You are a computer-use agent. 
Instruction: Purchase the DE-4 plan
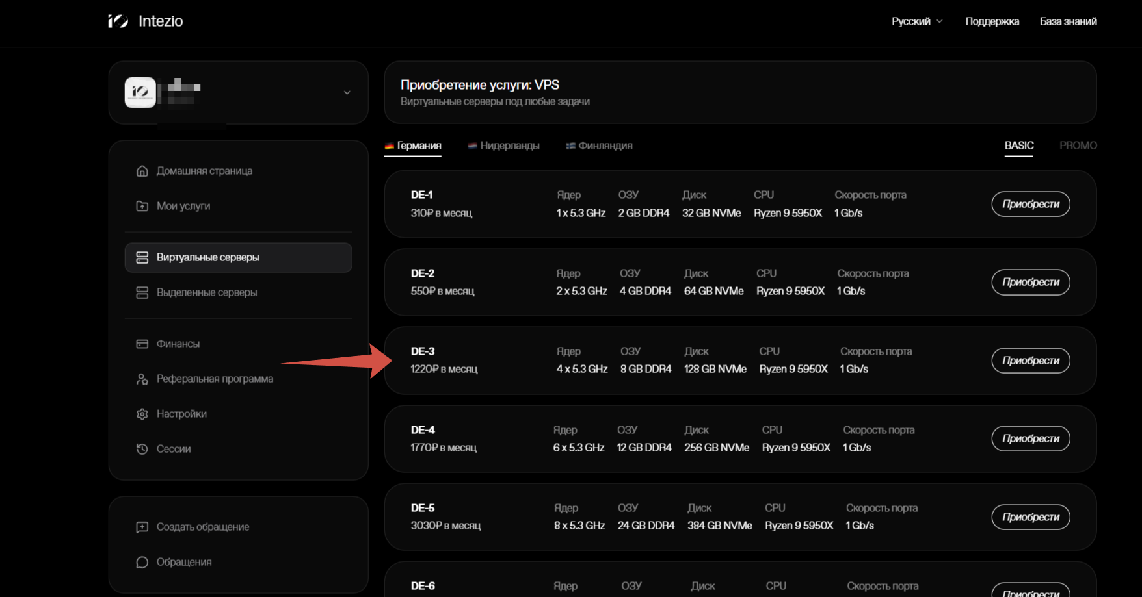tap(1030, 438)
